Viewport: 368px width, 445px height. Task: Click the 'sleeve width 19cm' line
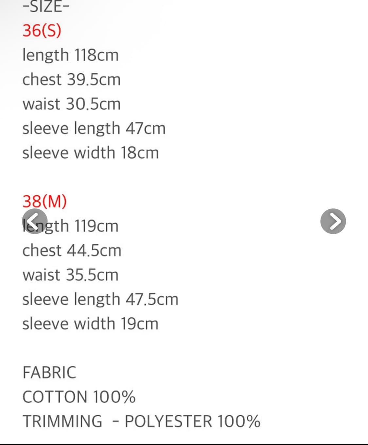[x=90, y=324]
